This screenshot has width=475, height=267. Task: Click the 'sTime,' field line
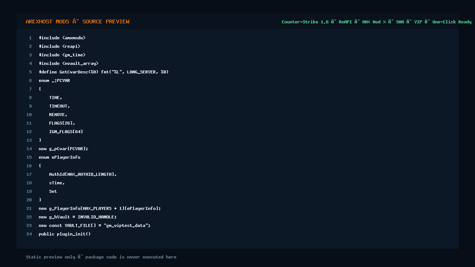57,183
